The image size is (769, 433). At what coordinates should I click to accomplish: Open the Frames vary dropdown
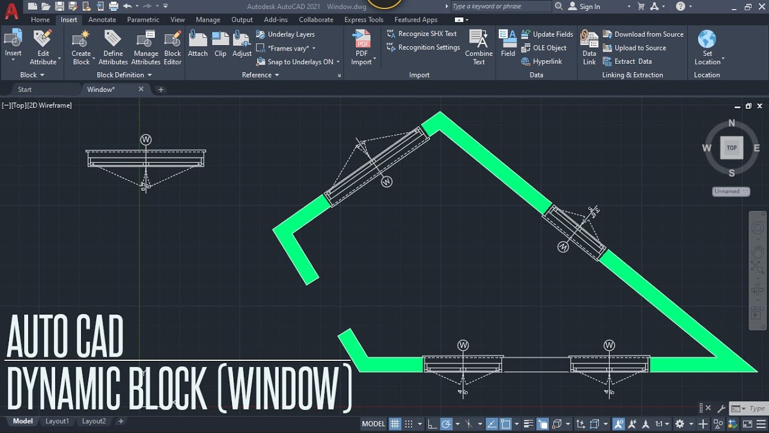coord(286,48)
